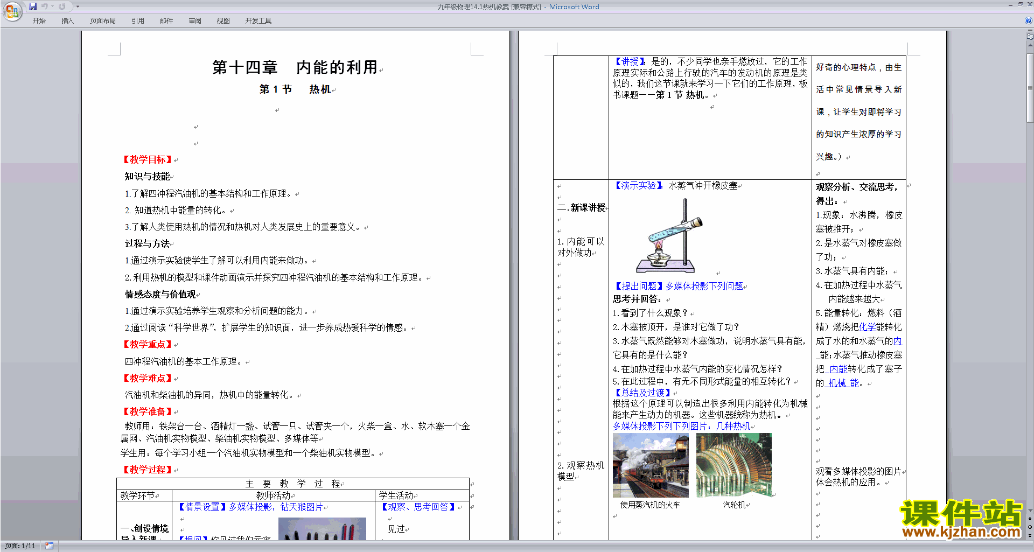Open the 开始 ribbon tab
This screenshot has width=1034, height=552.
point(39,21)
